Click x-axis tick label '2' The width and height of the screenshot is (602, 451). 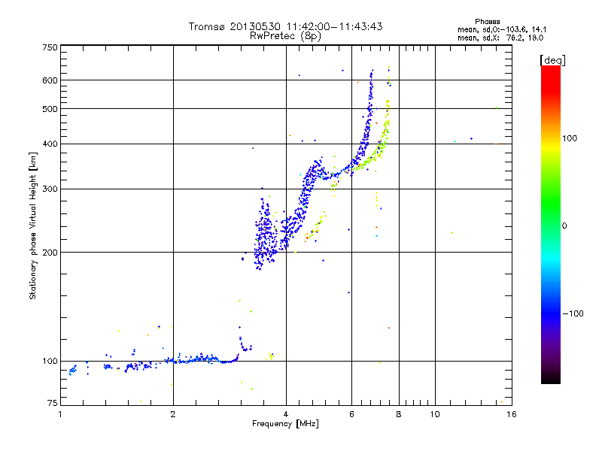[x=173, y=414]
